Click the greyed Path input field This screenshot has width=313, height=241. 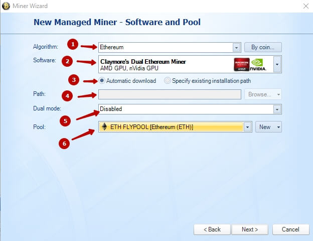[170, 94]
